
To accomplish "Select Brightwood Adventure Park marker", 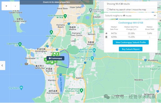I will click(81, 90).
